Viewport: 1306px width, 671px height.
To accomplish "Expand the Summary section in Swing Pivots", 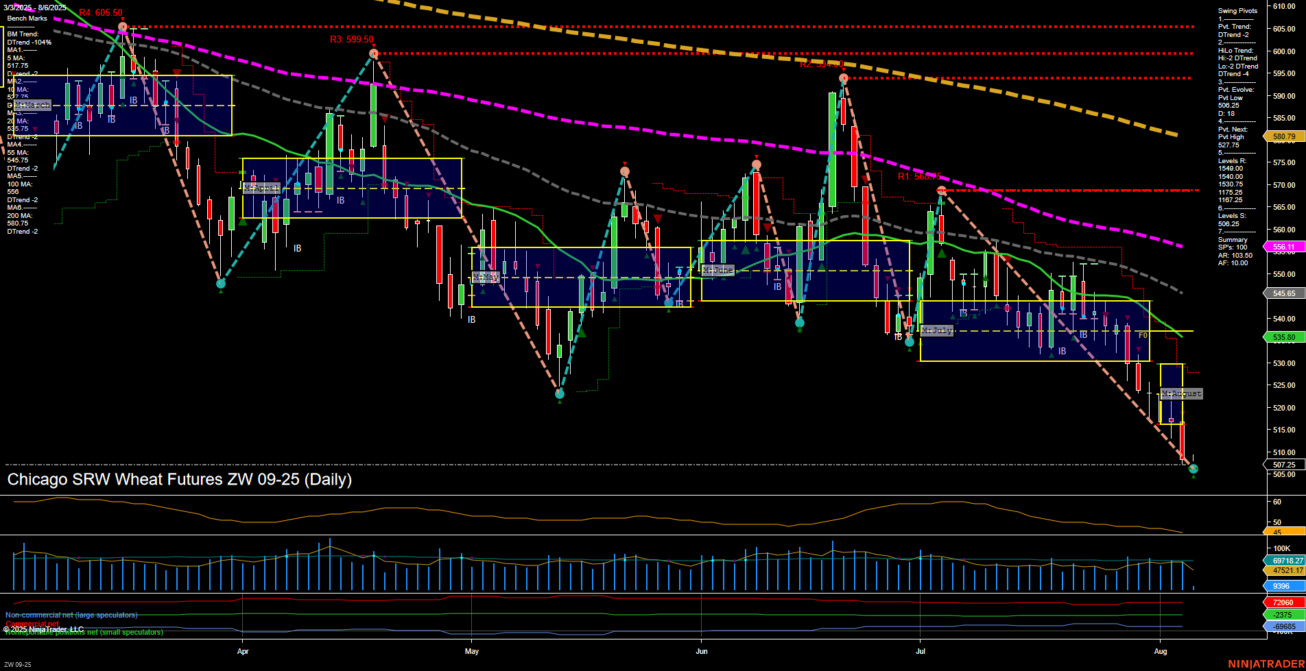I will [x=1233, y=239].
